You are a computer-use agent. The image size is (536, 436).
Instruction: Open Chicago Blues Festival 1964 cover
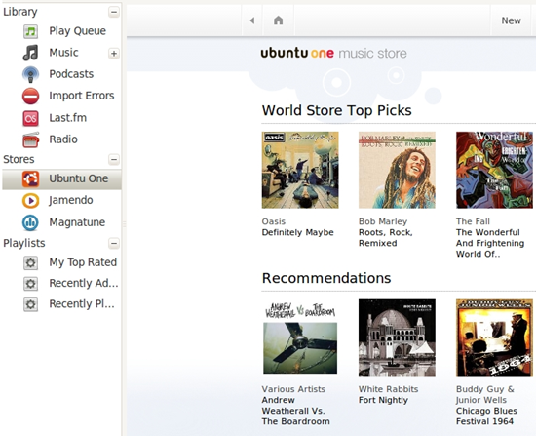[x=494, y=337]
